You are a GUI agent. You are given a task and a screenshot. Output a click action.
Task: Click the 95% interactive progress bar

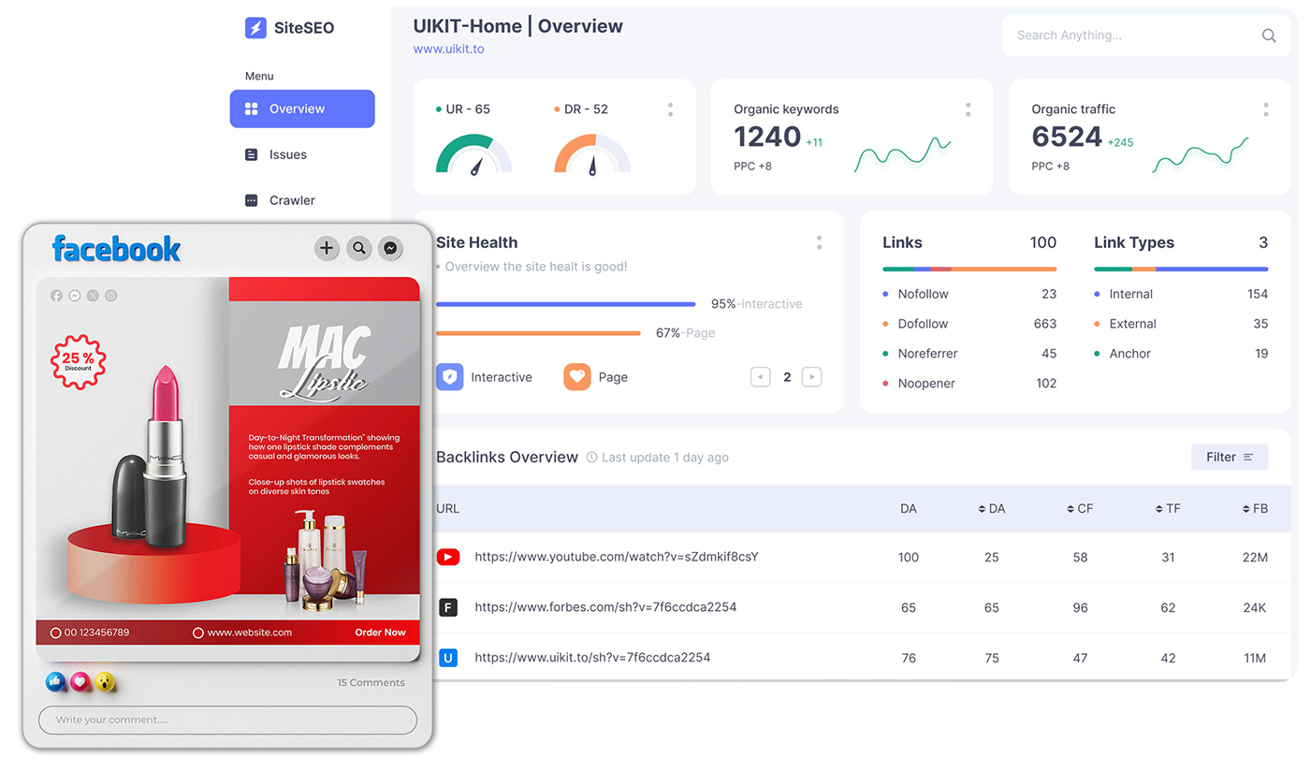click(566, 304)
